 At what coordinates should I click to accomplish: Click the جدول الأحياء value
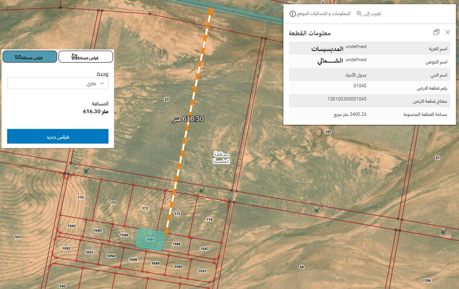[356, 75]
